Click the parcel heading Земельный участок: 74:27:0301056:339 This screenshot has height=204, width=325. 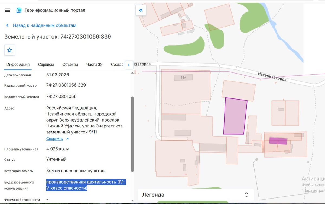(x=58, y=37)
